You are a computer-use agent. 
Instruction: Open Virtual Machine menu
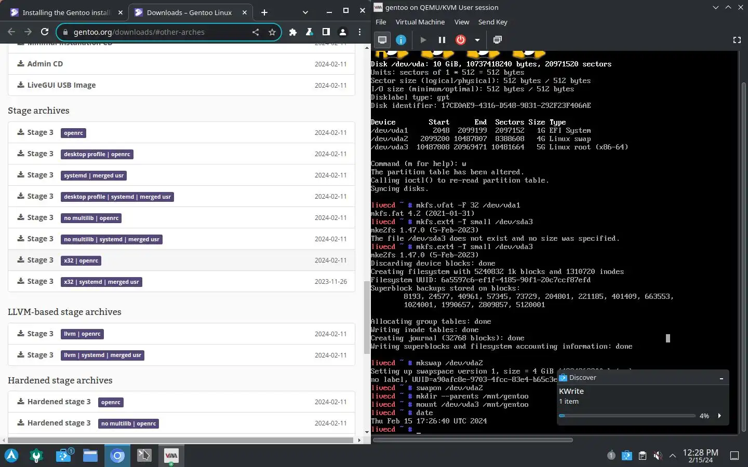click(x=420, y=22)
